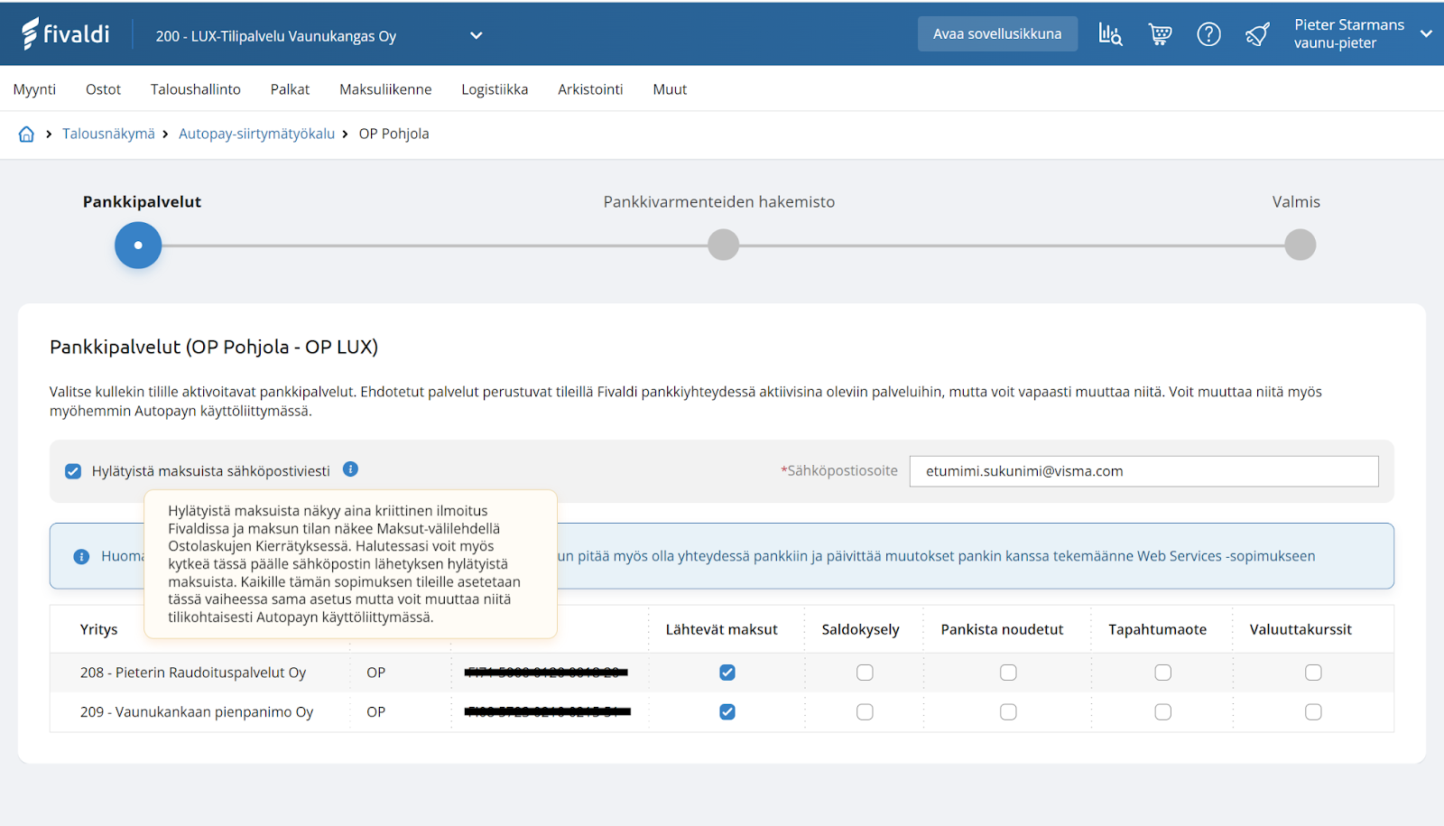Click the Pankista noudetut column header
1444x826 pixels.
[1002, 629]
